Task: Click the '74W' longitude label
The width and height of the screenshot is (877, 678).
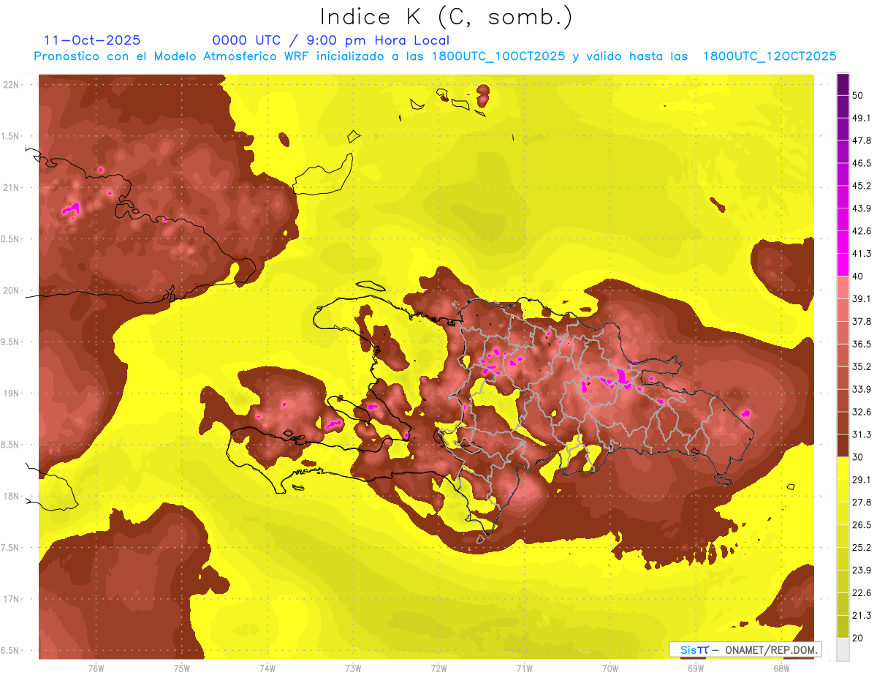Action: point(267,668)
